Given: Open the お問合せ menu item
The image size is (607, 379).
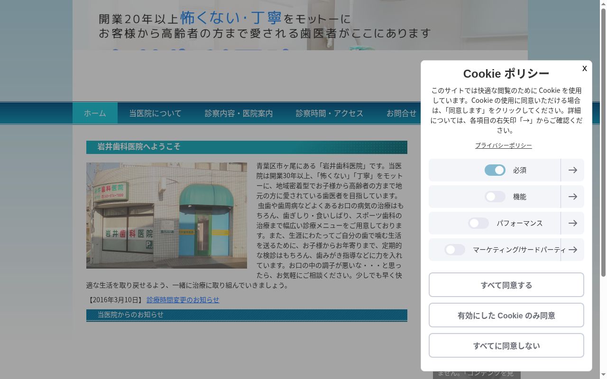Looking at the screenshot, I should 401,113.
